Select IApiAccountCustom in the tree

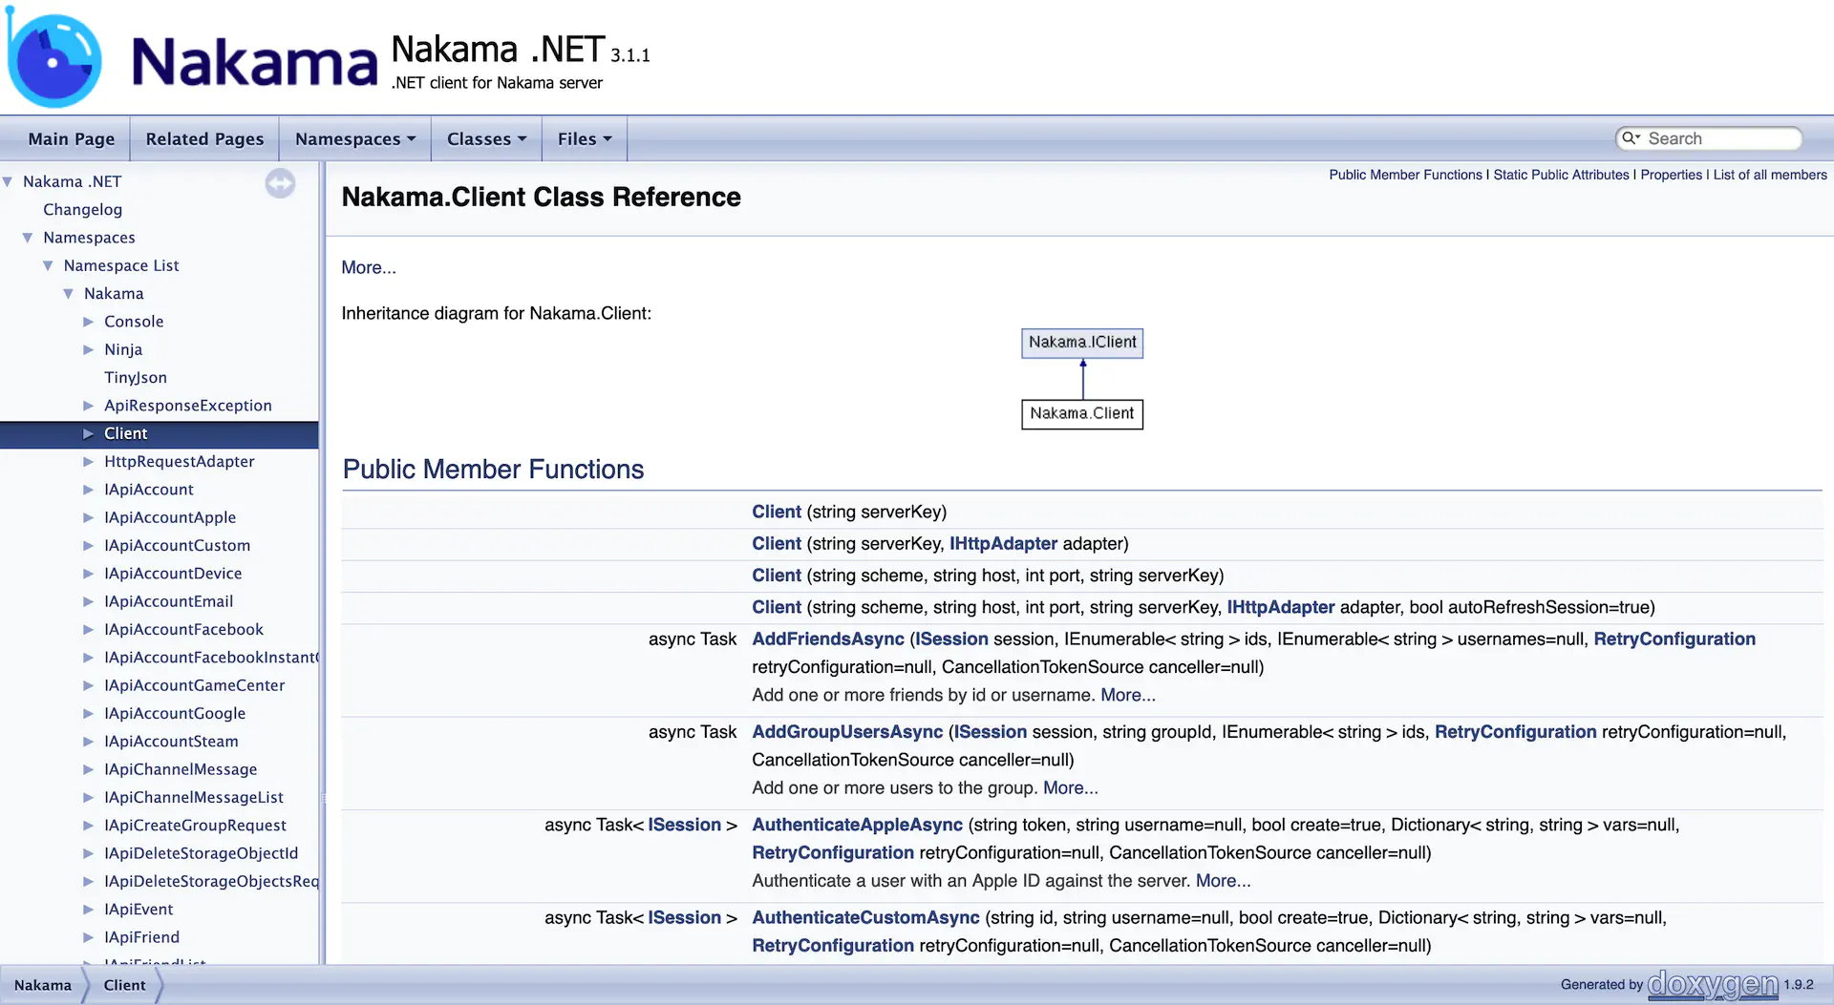coord(177,546)
